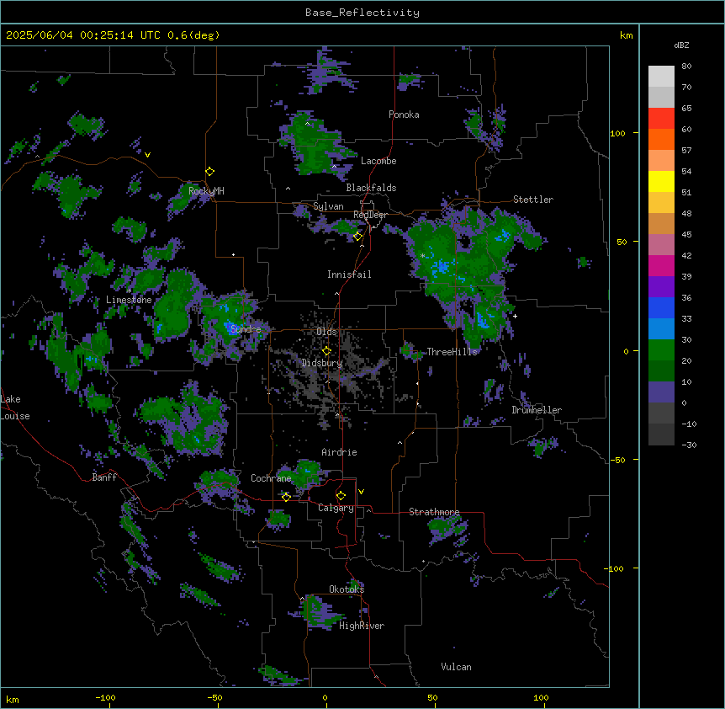Select the Didsbury label
The height and width of the screenshot is (709, 725).
pyautogui.click(x=322, y=363)
